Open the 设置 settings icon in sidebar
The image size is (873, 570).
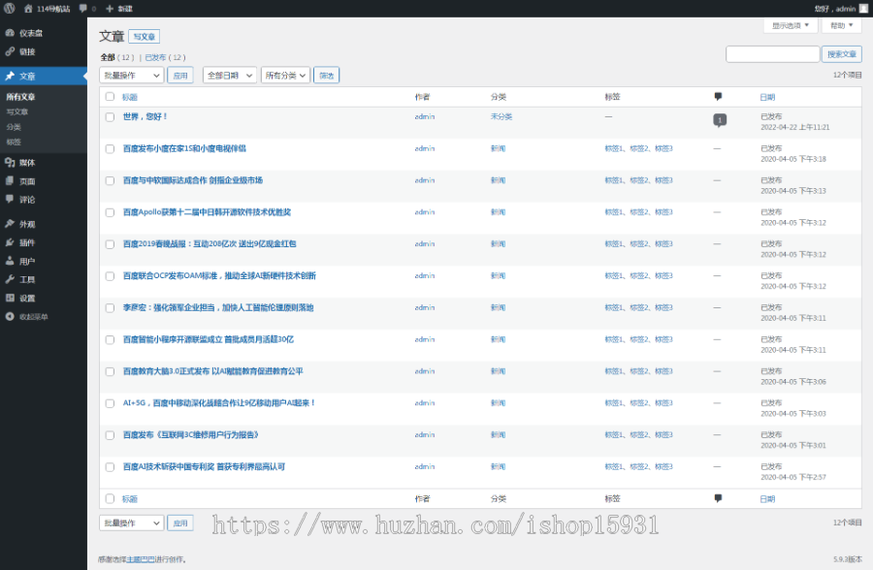coord(10,299)
